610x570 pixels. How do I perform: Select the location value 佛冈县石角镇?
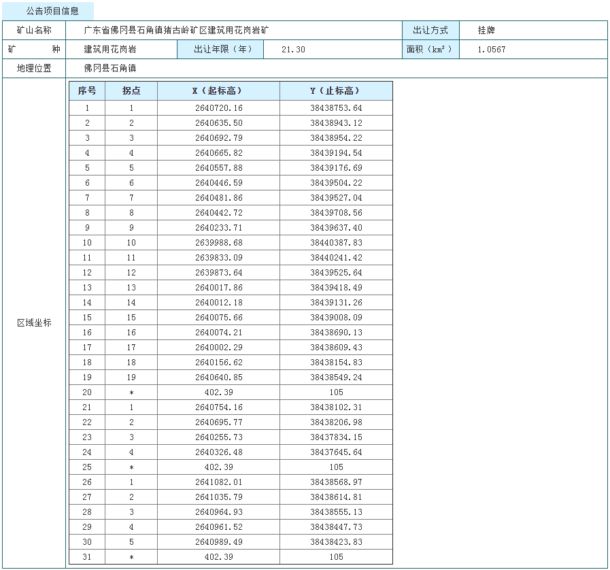click(110, 69)
